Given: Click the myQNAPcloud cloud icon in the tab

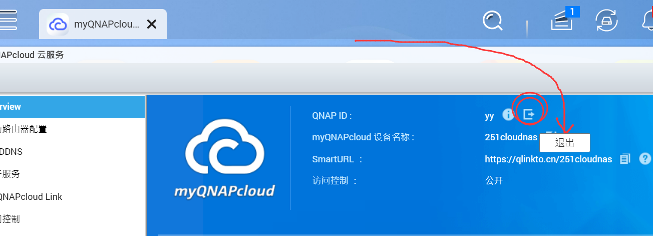Looking at the screenshot, I should (58, 24).
